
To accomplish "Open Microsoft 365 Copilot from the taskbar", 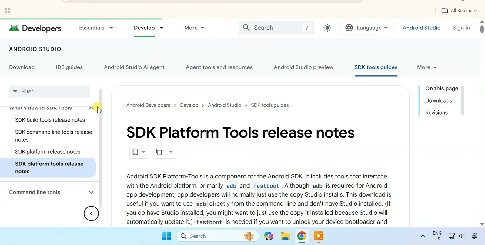I will click(269, 236).
